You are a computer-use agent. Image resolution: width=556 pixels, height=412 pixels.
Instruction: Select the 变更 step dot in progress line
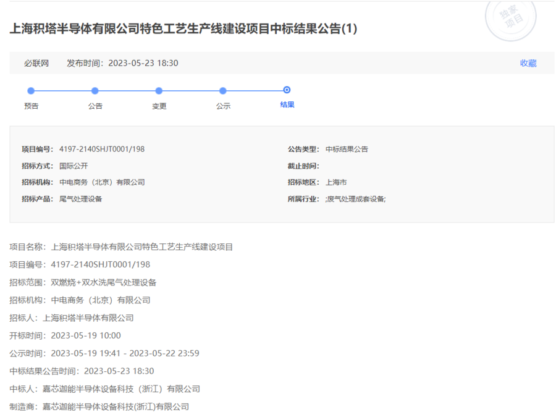click(x=159, y=91)
